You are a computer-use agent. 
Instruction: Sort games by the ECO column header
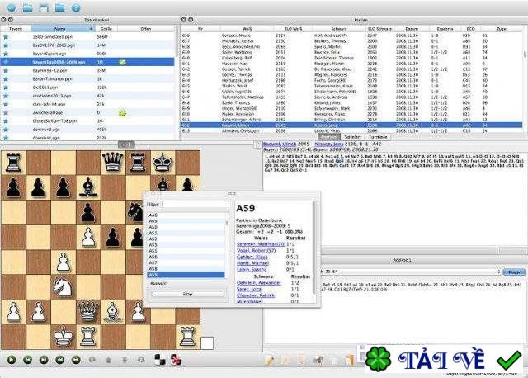pos(471,29)
